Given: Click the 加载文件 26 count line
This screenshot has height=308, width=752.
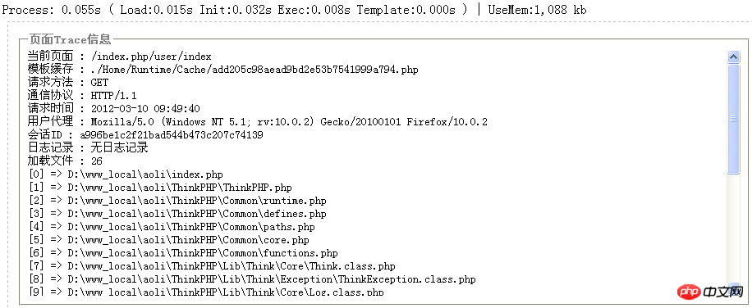Looking at the screenshot, I should point(65,161).
